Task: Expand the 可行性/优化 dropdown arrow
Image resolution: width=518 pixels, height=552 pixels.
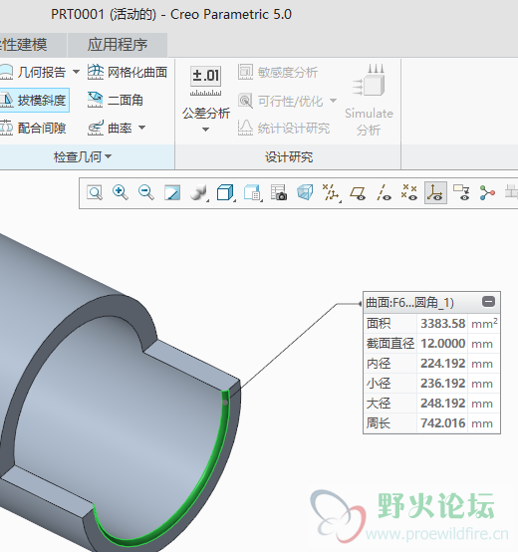Action: [333, 101]
